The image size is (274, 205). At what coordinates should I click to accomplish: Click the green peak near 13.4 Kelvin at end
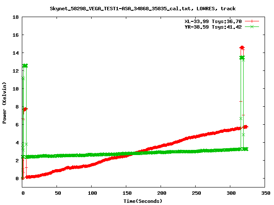[x=242, y=58]
